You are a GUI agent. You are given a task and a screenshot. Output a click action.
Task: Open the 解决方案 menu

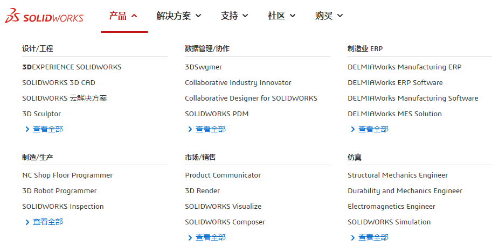pyautogui.click(x=179, y=16)
